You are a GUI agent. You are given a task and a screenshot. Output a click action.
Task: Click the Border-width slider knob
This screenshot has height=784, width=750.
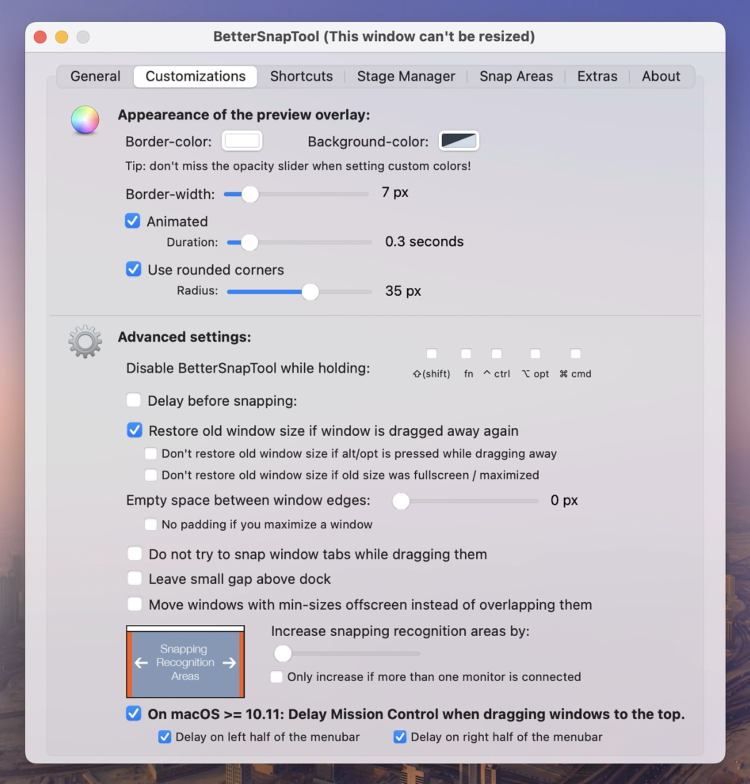(x=250, y=194)
